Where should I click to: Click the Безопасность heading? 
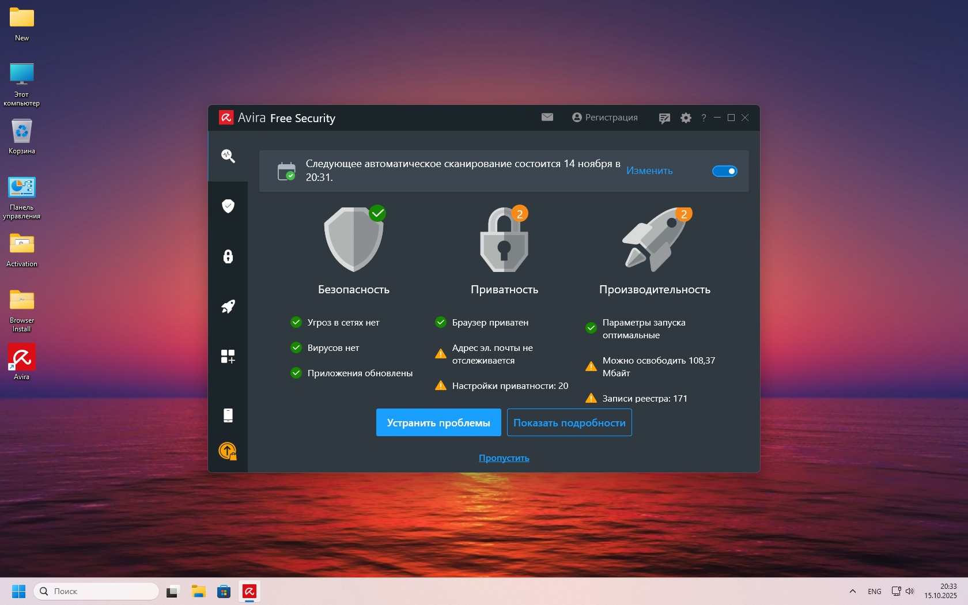pos(354,289)
